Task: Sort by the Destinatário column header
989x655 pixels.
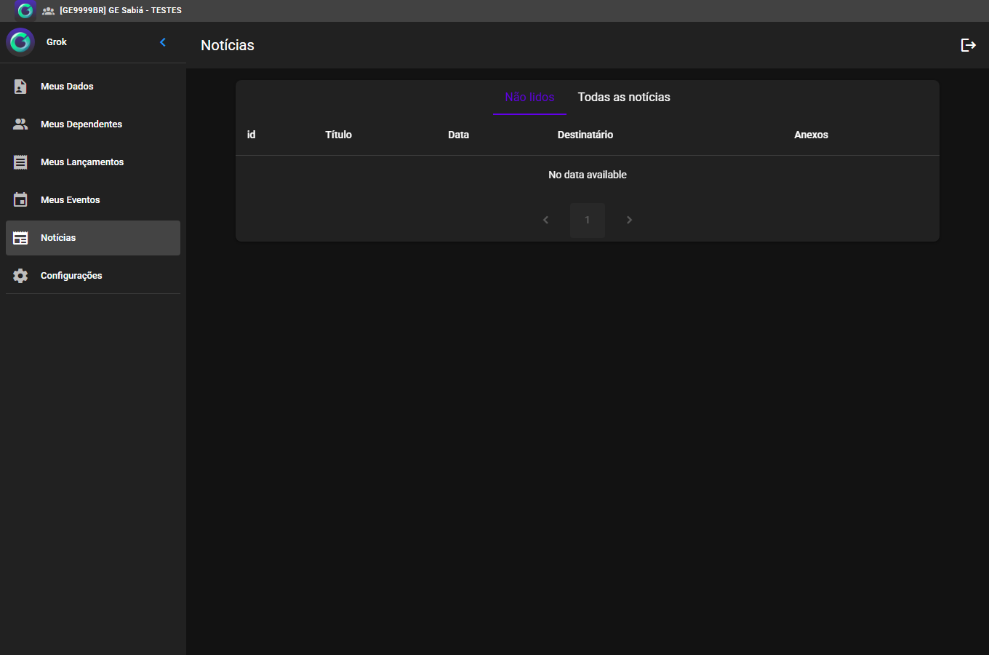Action: click(x=585, y=135)
